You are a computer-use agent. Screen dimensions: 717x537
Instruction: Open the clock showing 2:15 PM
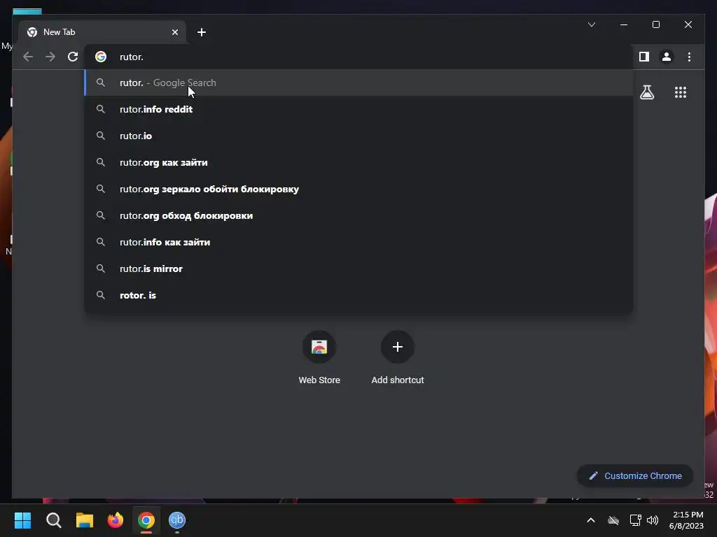(686, 520)
